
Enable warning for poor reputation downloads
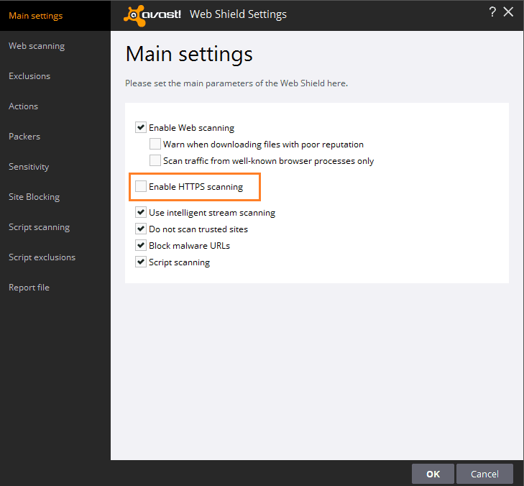155,144
